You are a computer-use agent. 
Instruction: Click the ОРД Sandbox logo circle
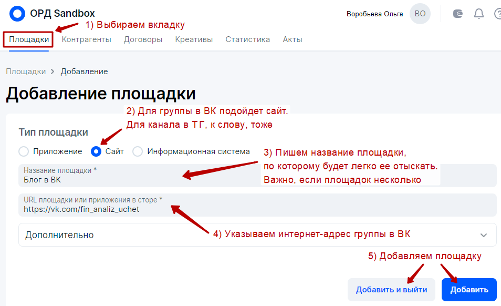17,14
